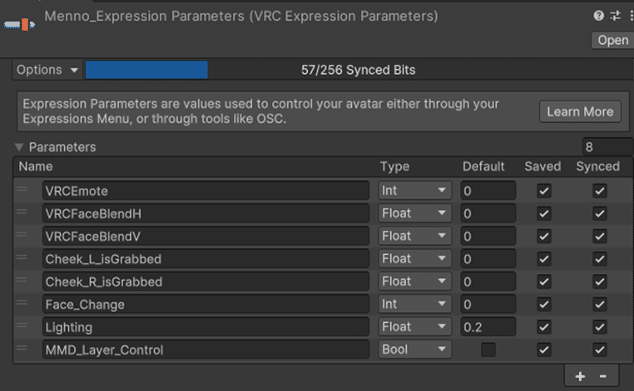Click the drag handle beside Lighting
This screenshot has height=391, width=634.
22,327
